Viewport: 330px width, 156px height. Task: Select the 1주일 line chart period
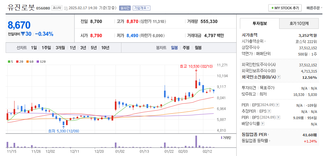46,48
